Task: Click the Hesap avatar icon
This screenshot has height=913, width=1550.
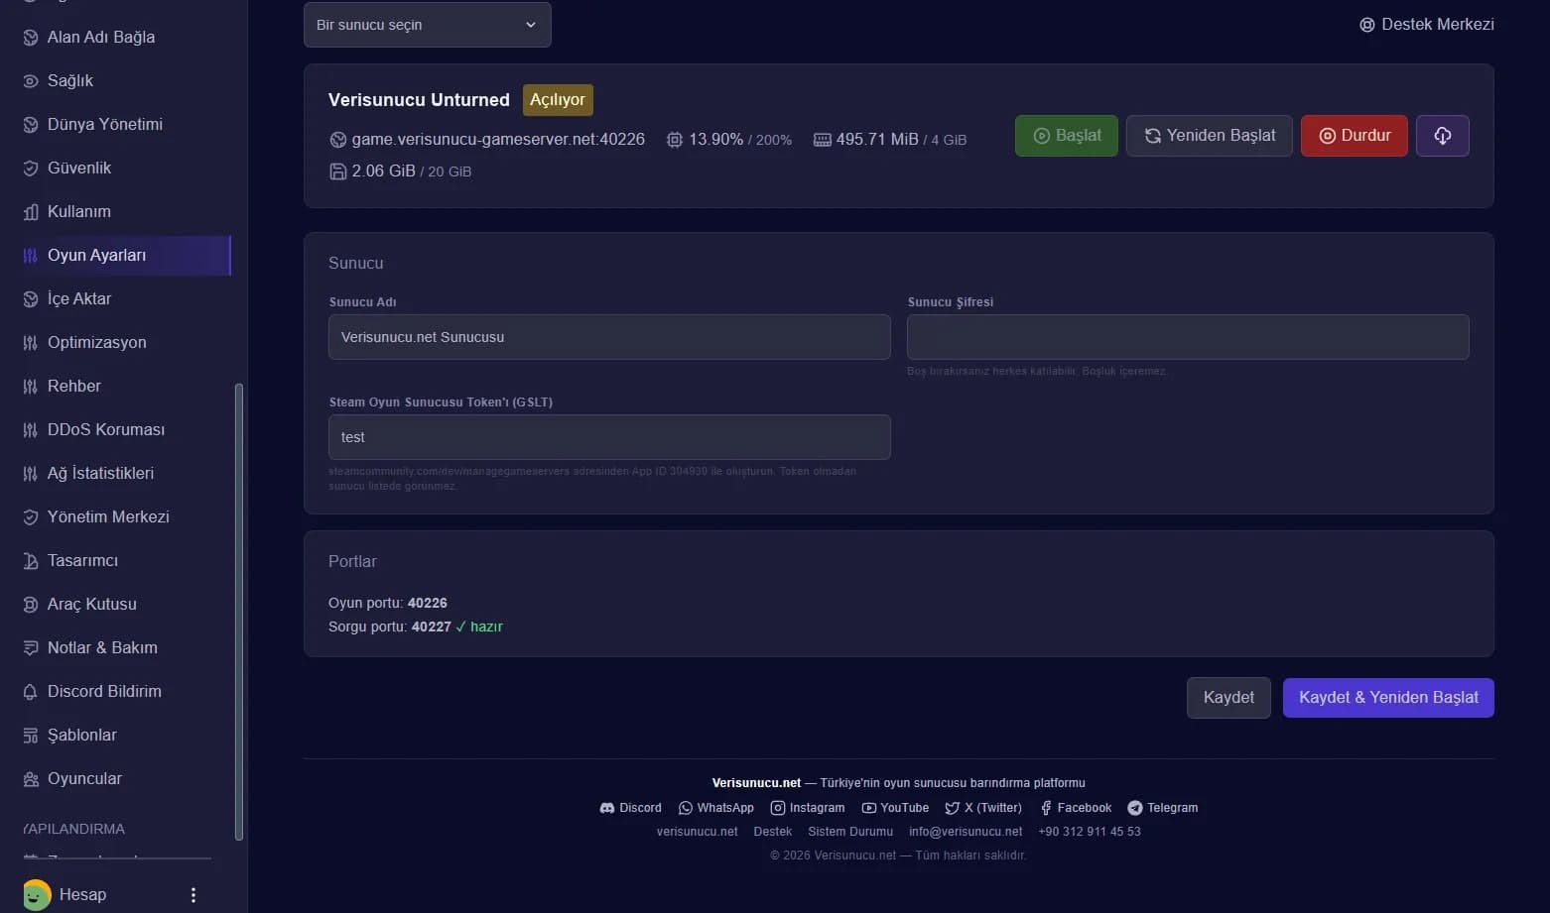Action: tap(37, 895)
